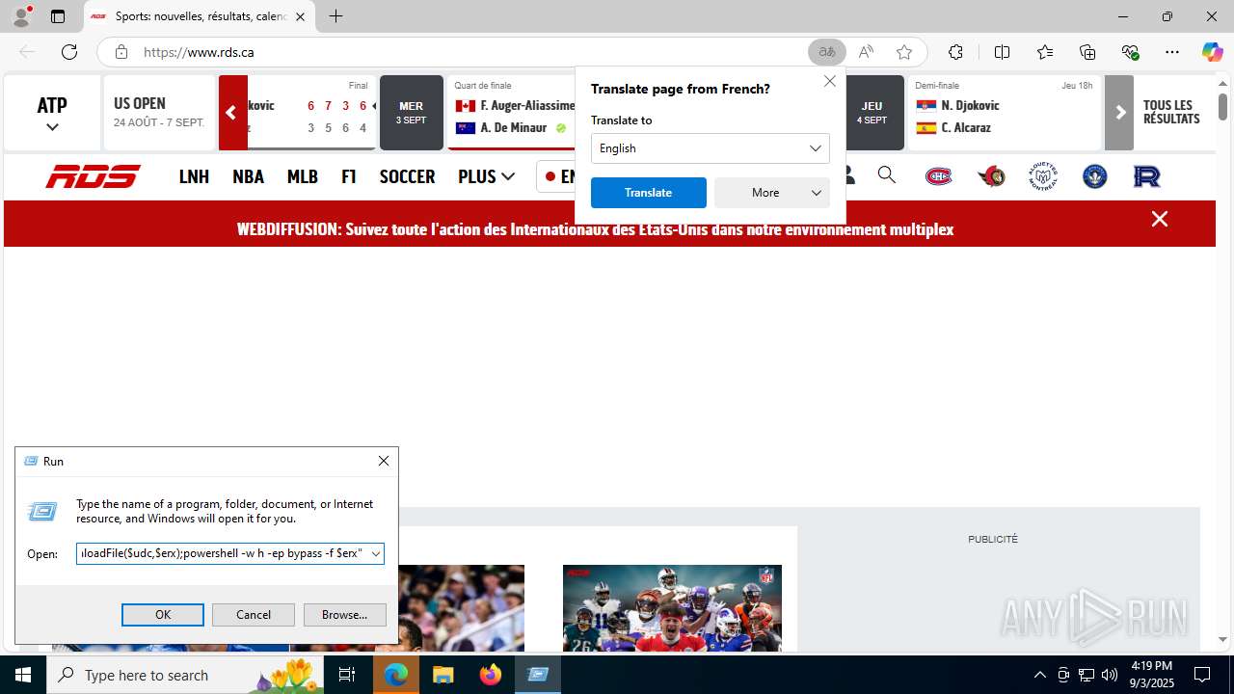Open US OPEN tournament card
Viewport: 1234px width, 694px height.
[x=159, y=113]
